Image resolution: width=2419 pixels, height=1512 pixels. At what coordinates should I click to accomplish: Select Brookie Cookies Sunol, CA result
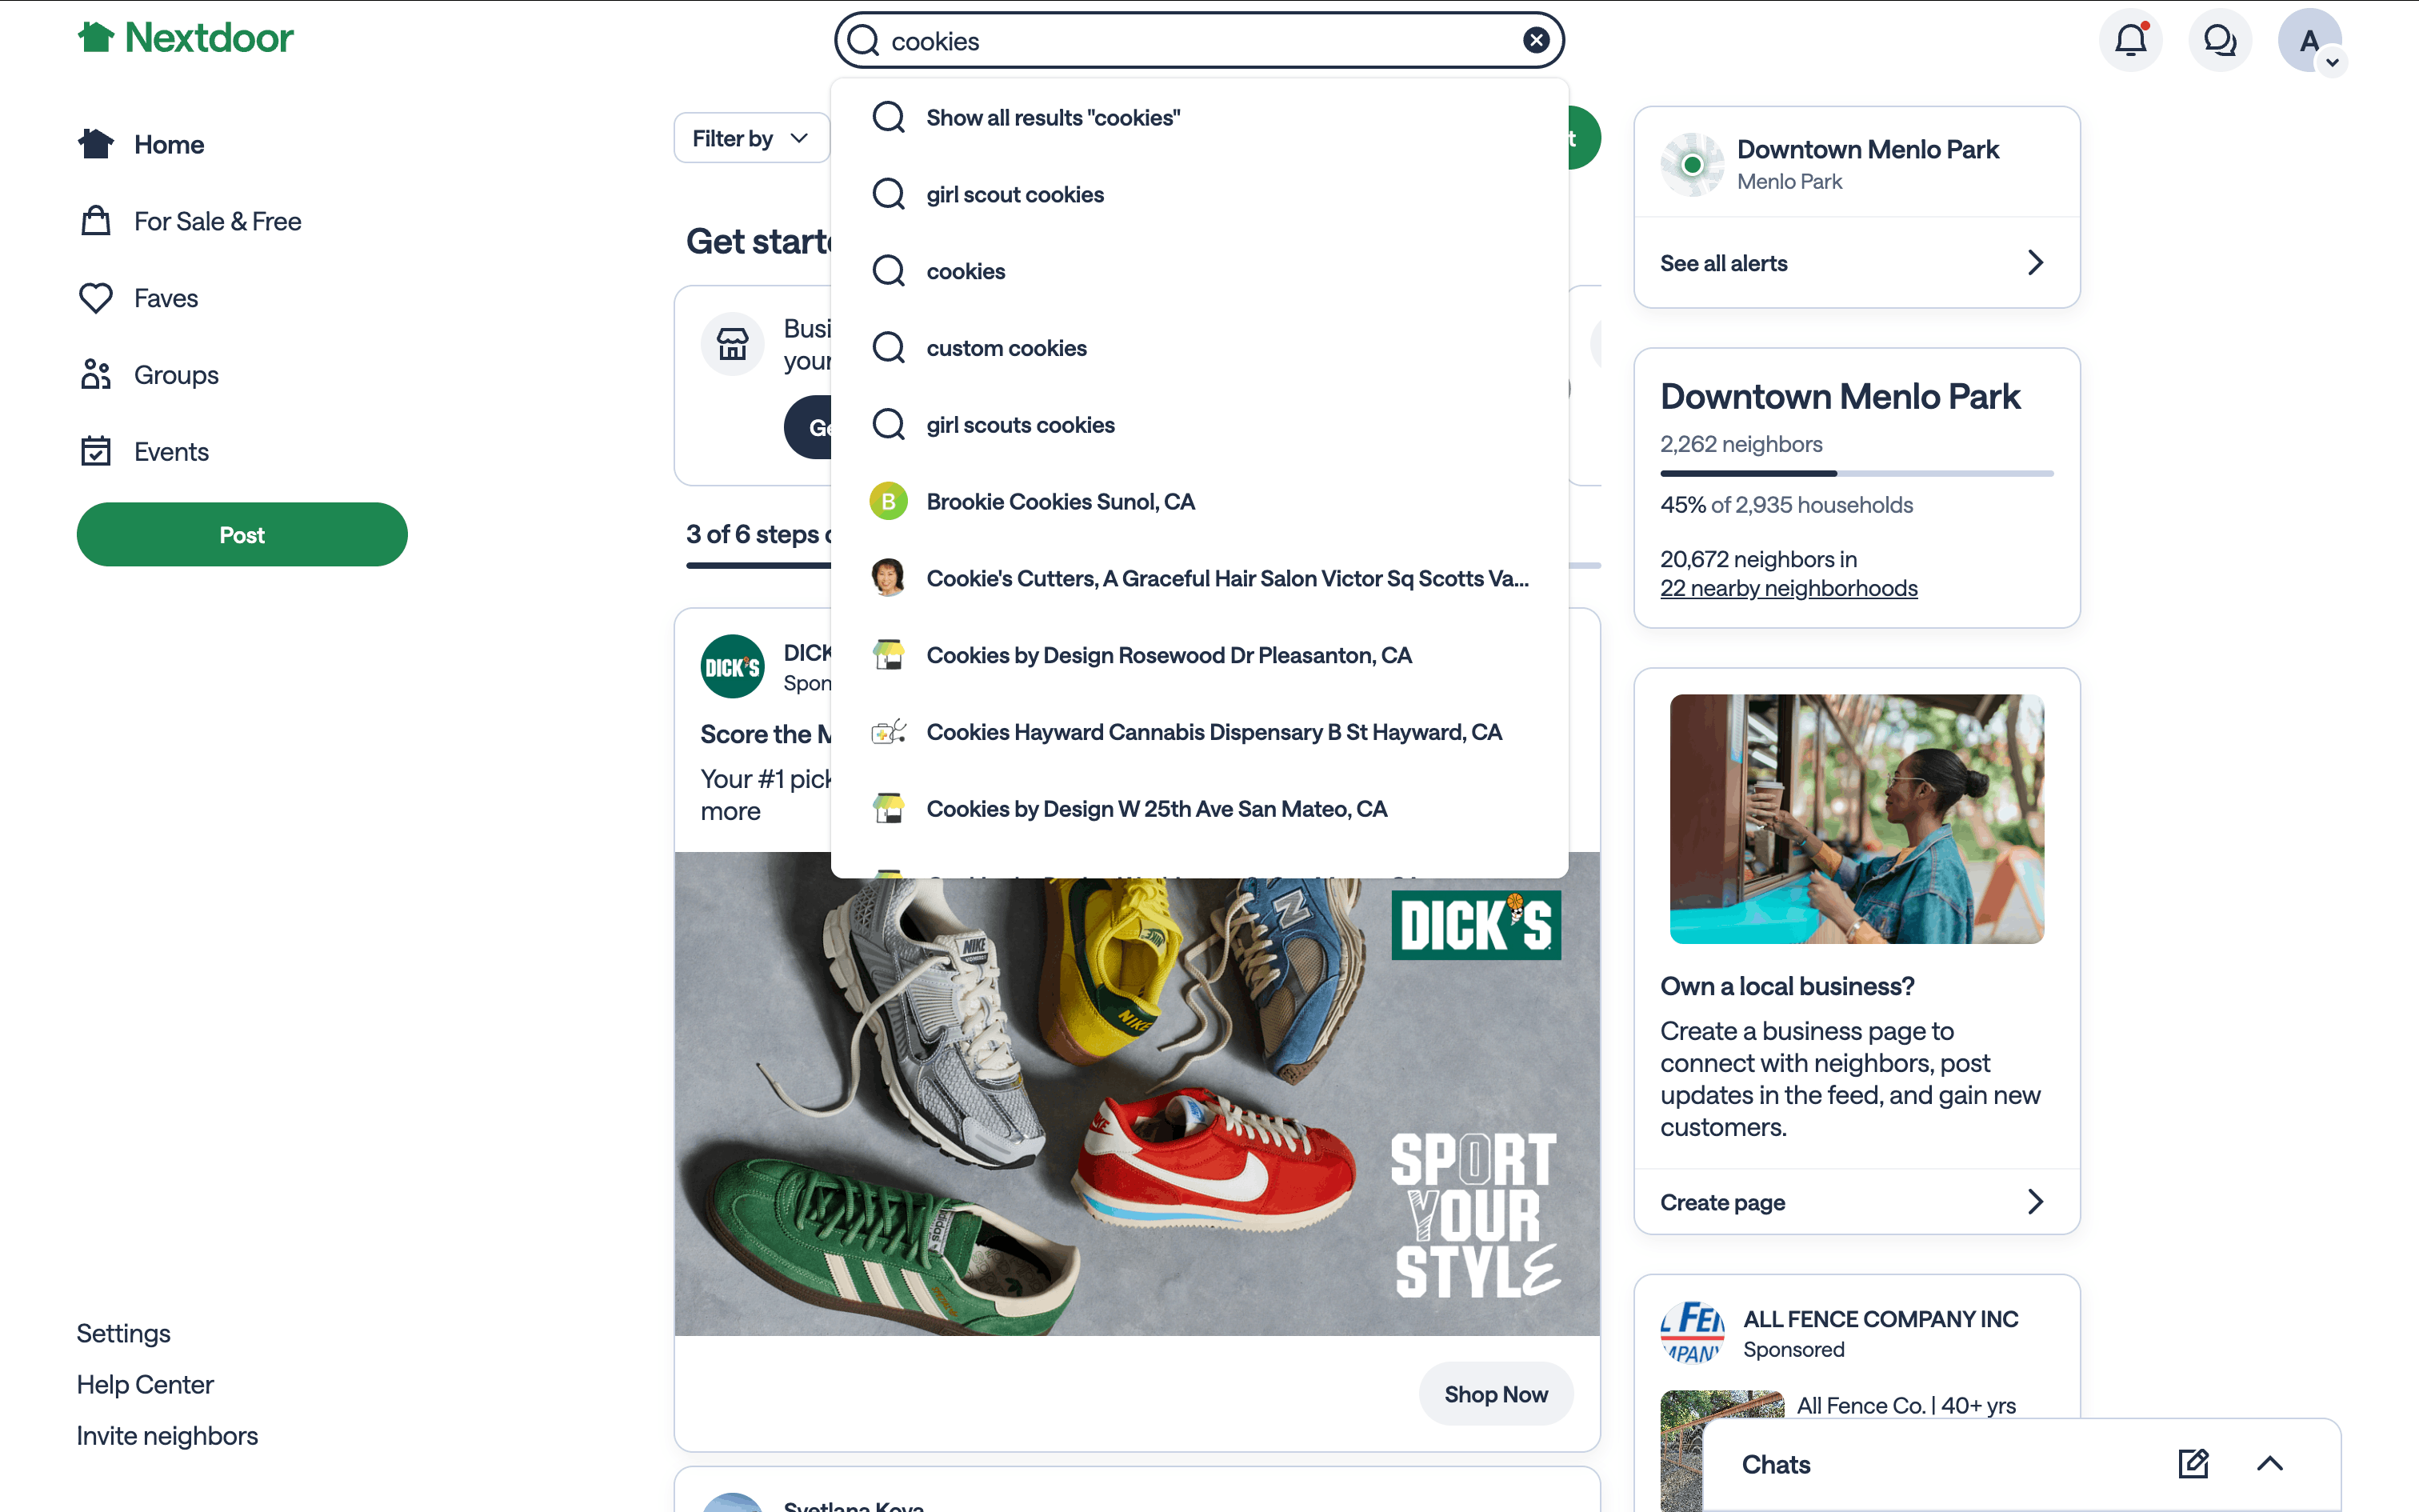(1060, 501)
